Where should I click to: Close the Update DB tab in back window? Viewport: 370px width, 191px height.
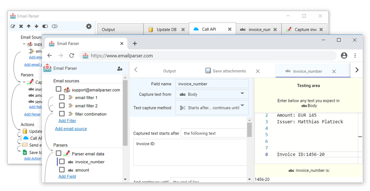[183, 30]
